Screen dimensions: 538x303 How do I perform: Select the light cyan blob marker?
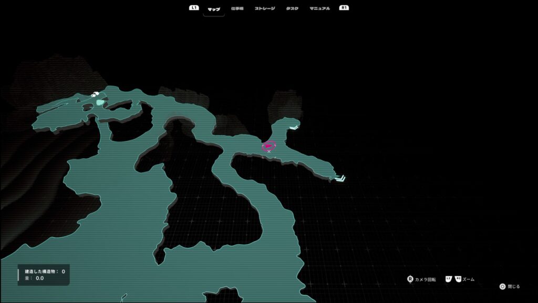point(100,102)
